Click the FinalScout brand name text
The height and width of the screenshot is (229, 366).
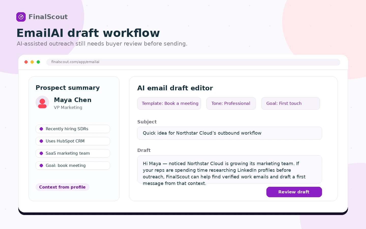[x=48, y=17]
